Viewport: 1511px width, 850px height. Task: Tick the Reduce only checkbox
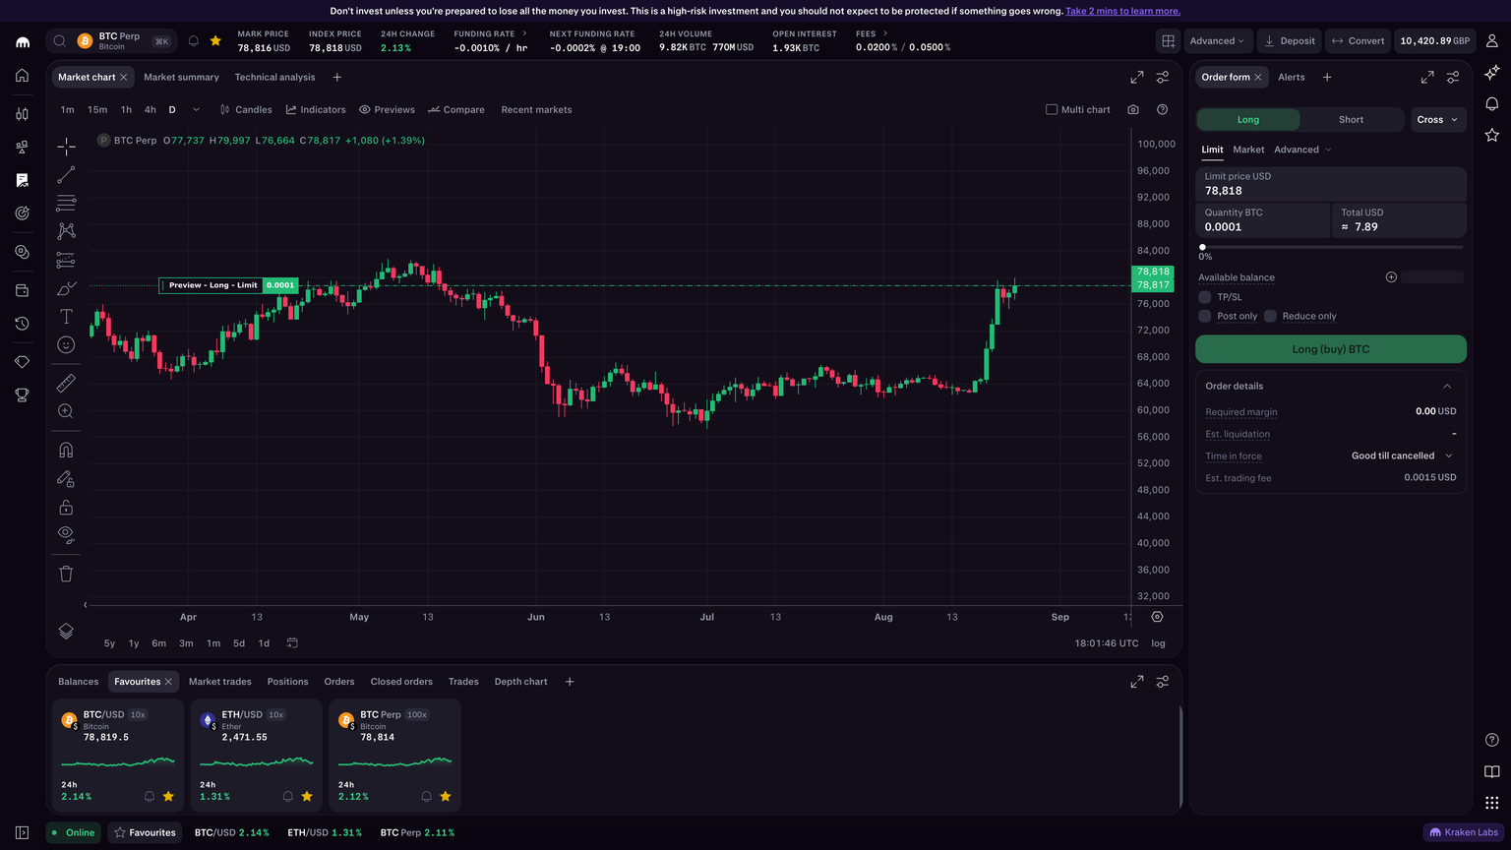point(1270,316)
